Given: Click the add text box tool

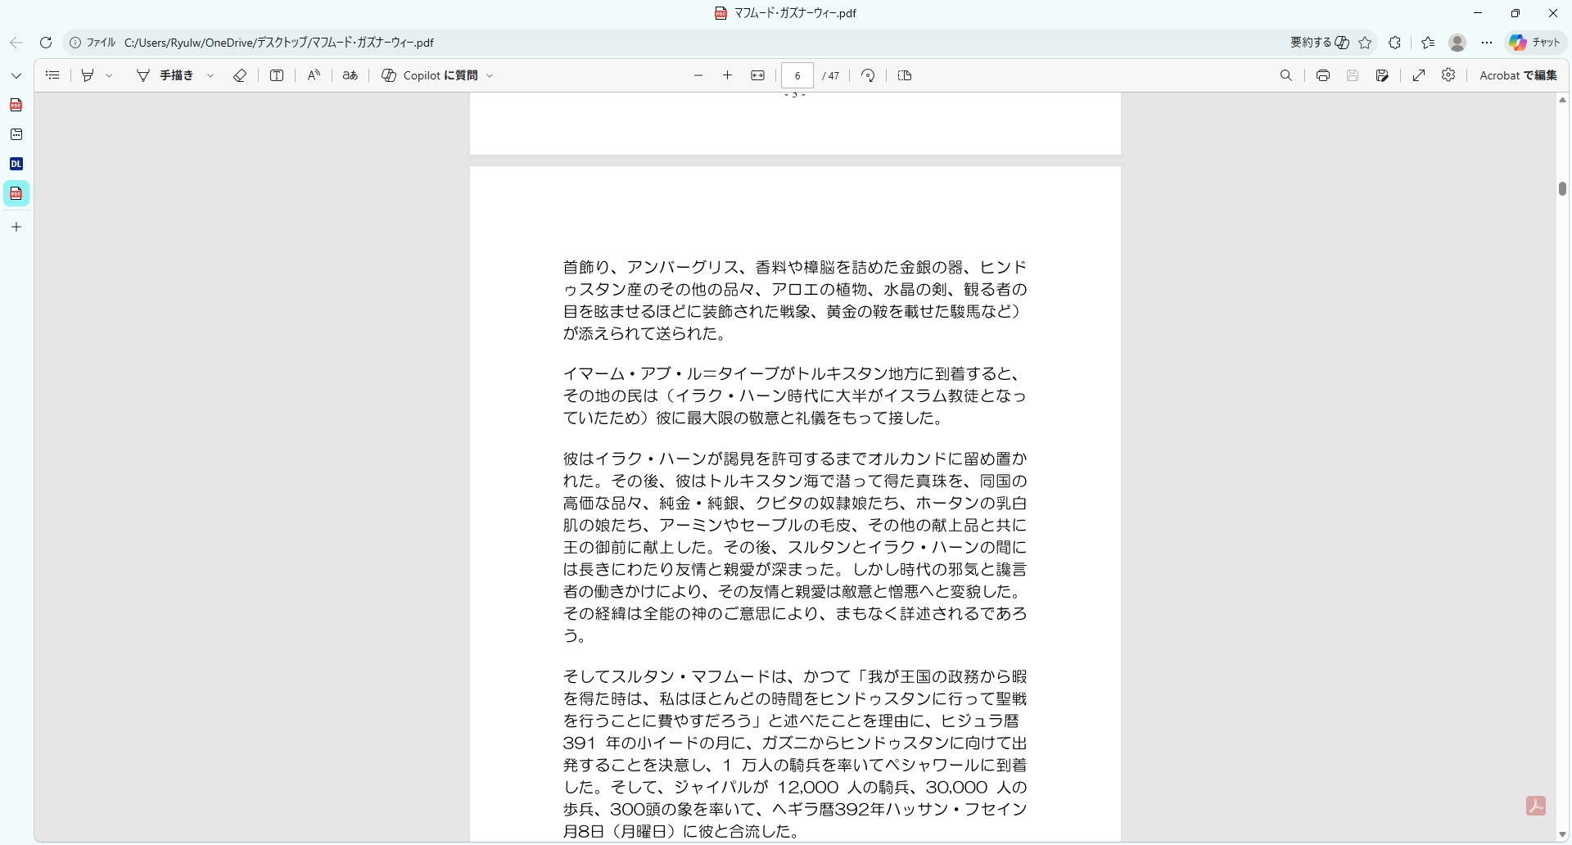Looking at the screenshot, I should coord(277,75).
